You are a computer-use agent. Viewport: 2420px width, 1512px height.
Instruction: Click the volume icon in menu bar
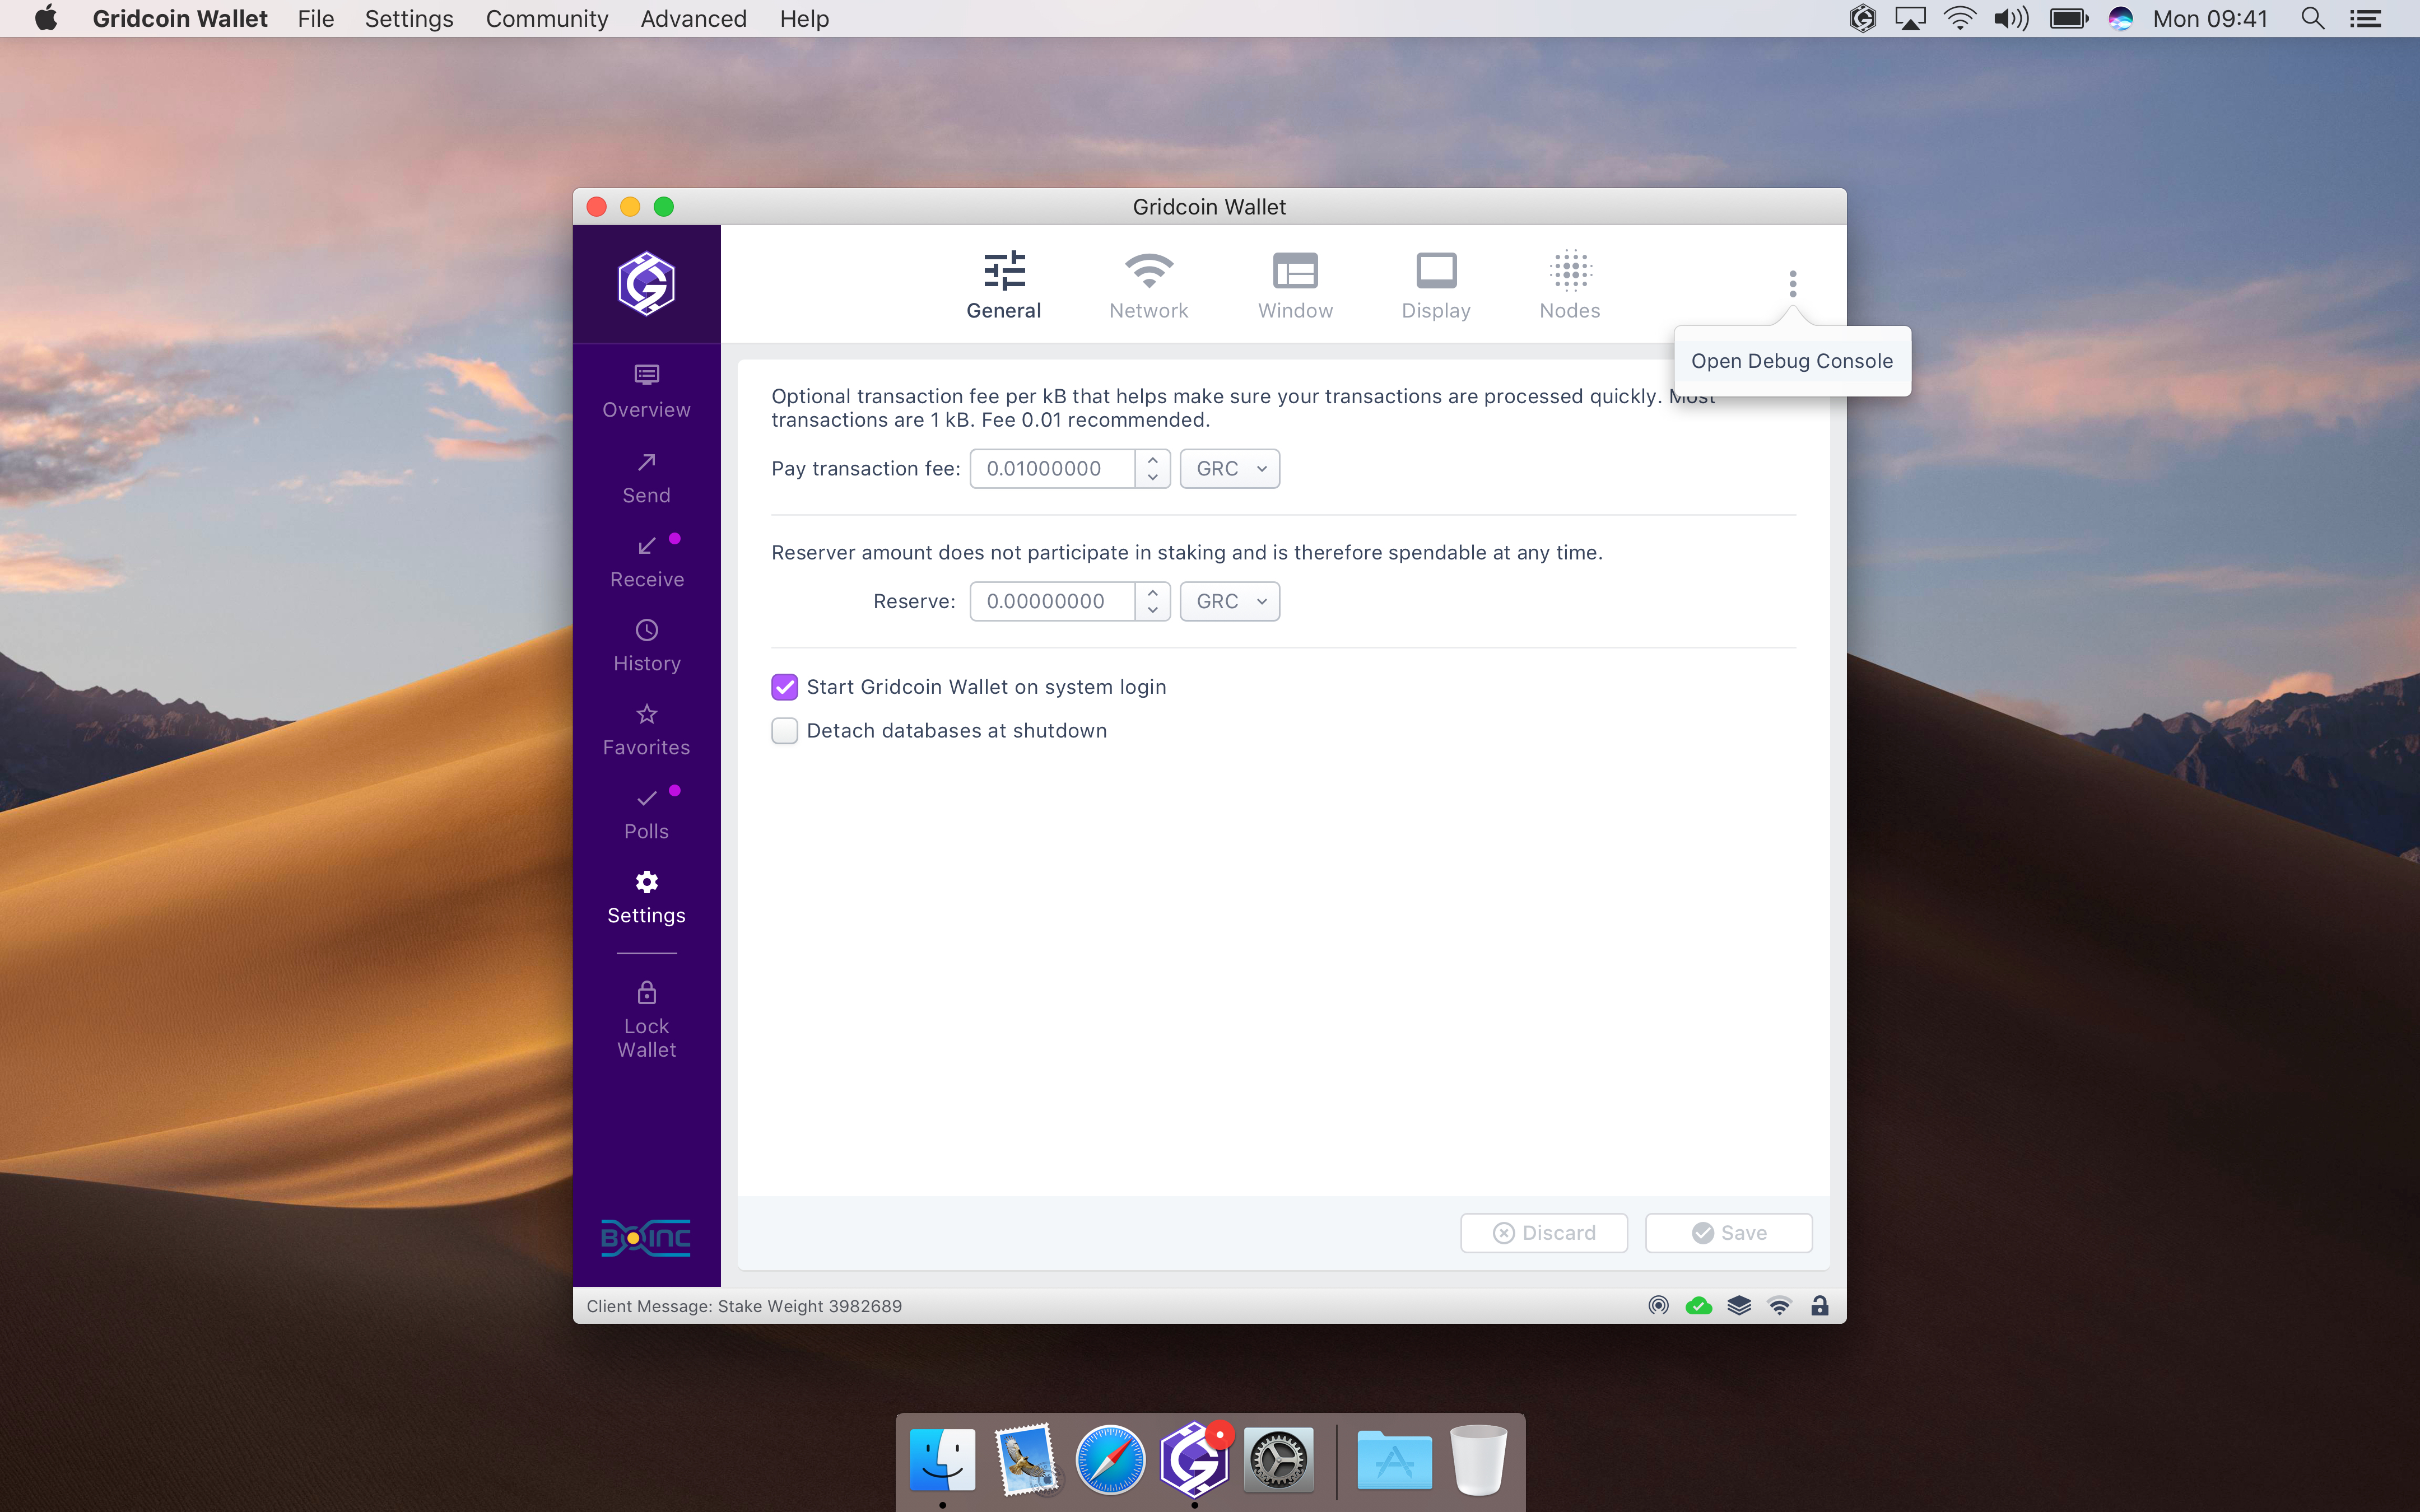click(2011, 19)
